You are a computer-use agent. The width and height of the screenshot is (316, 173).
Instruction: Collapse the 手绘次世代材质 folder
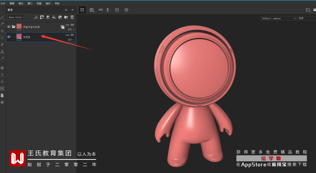pyautogui.click(x=13, y=27)
